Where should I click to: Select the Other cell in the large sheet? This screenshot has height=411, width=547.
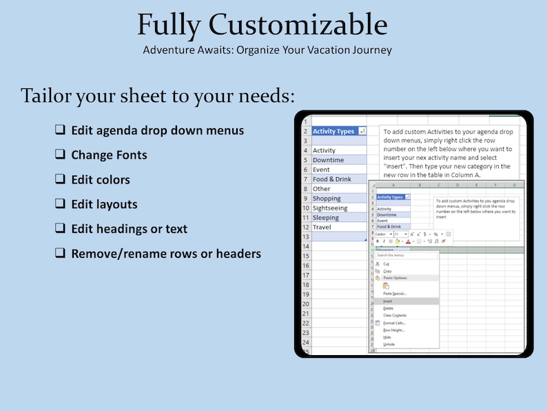click(x=339, y=188)
